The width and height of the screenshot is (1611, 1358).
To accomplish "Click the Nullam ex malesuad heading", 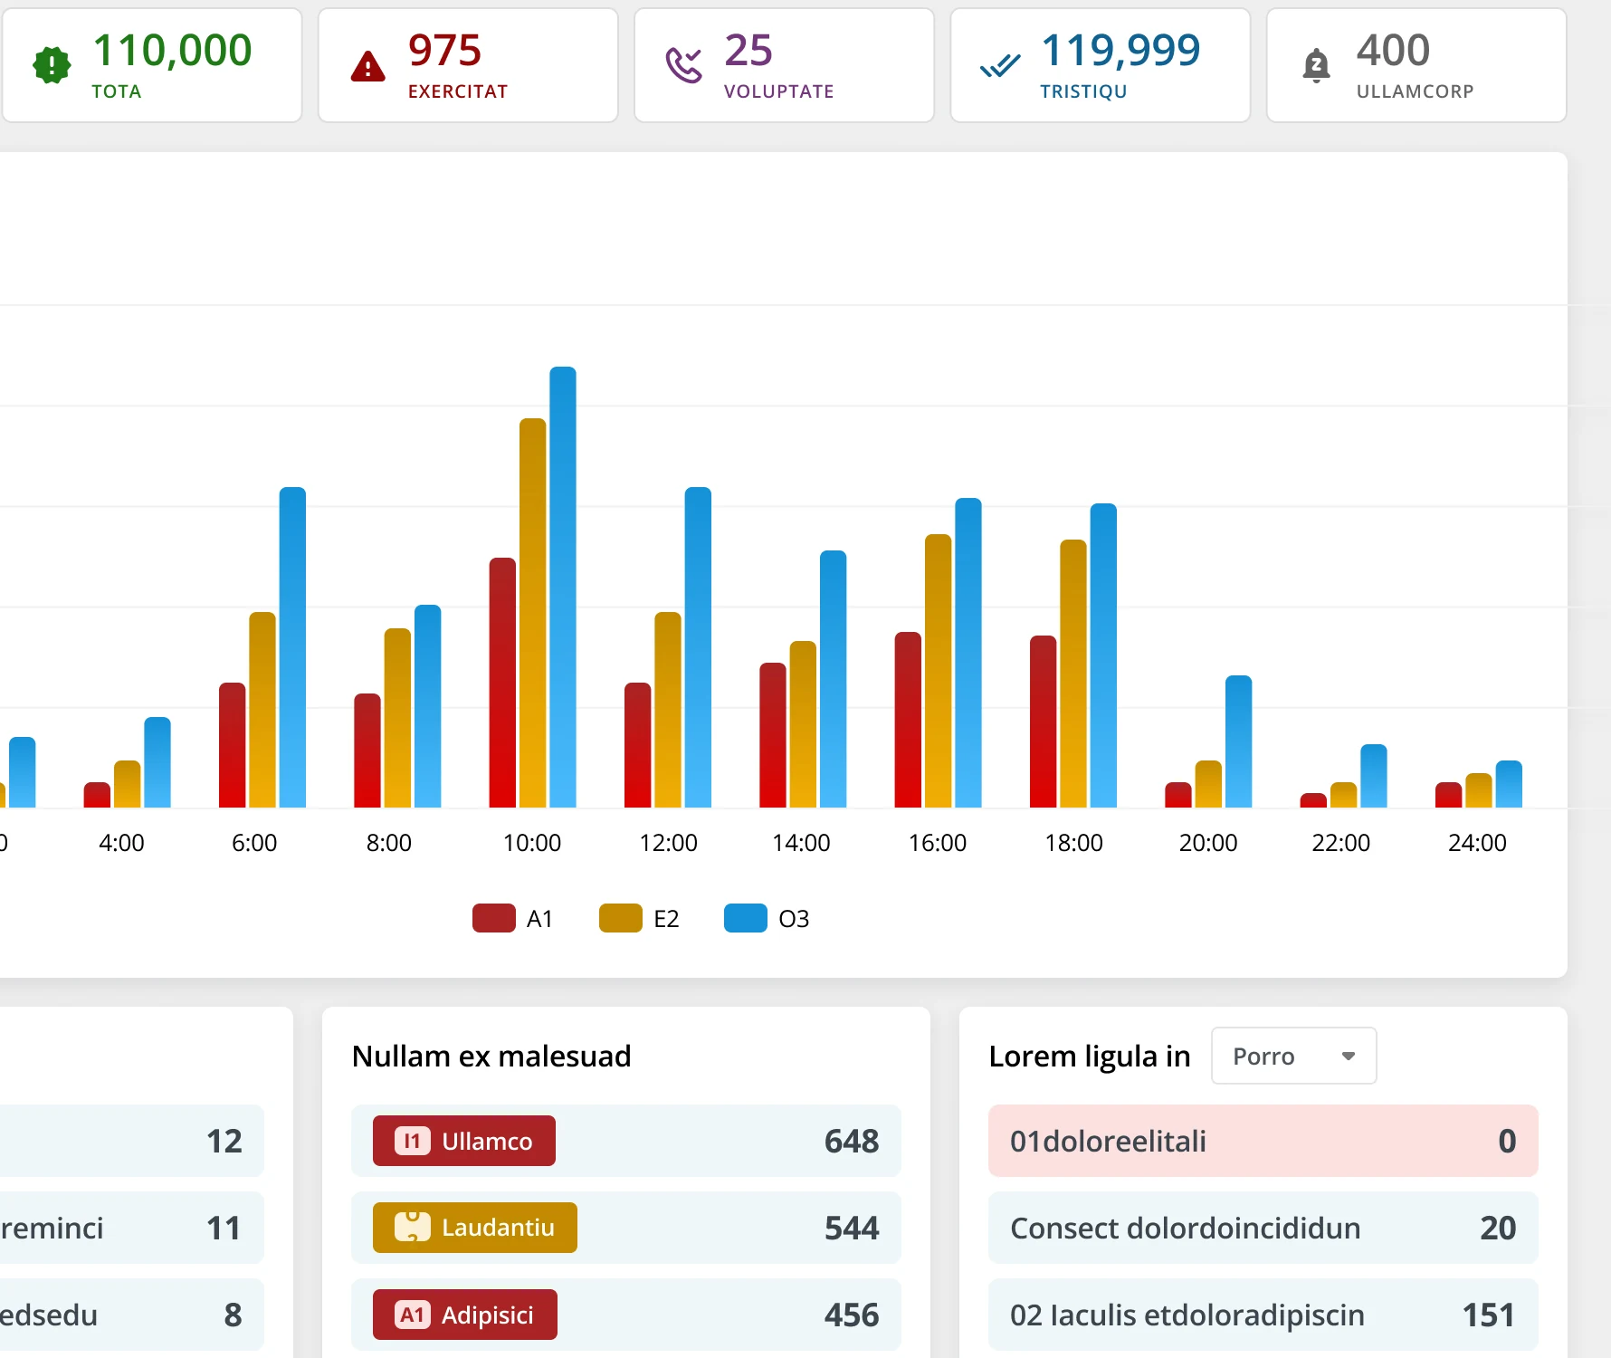I will click(x=491, y=1056).
